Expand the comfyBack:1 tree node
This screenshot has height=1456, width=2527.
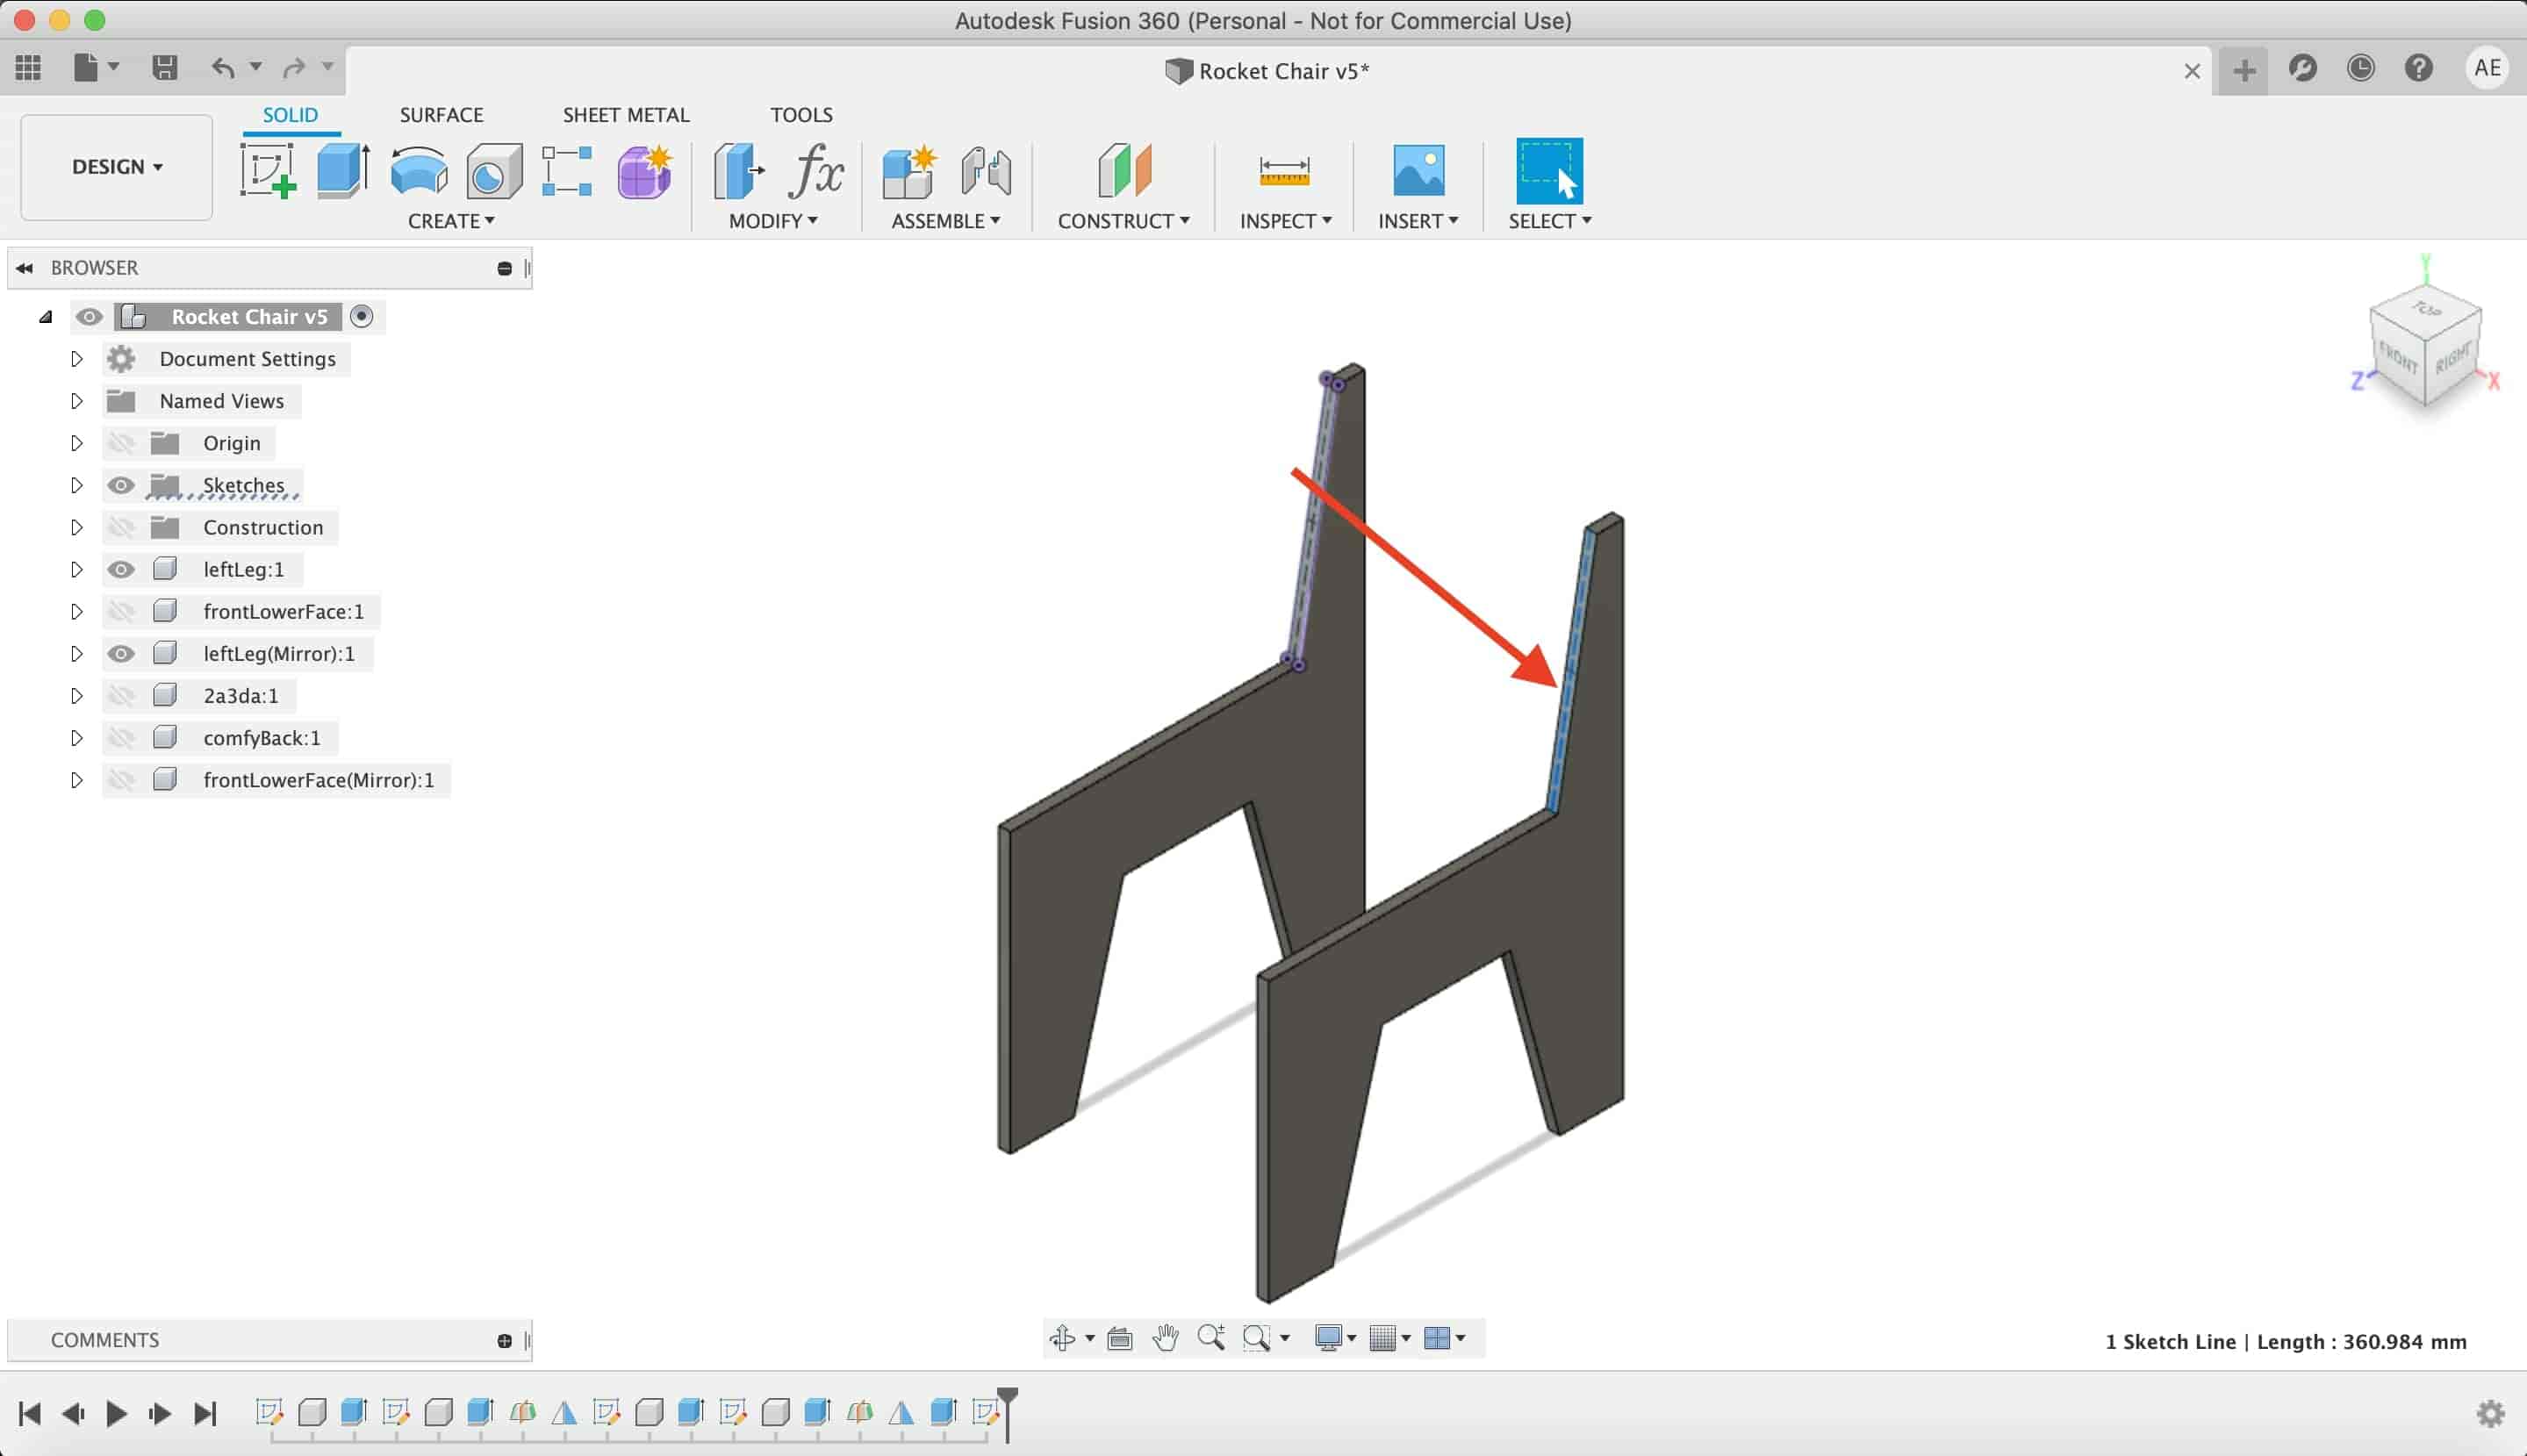pyautogui.click(x=76, y=738)
